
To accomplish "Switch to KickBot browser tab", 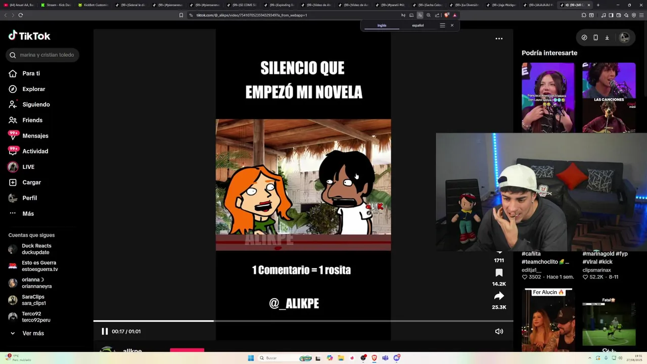I will [x=94, y=5].
